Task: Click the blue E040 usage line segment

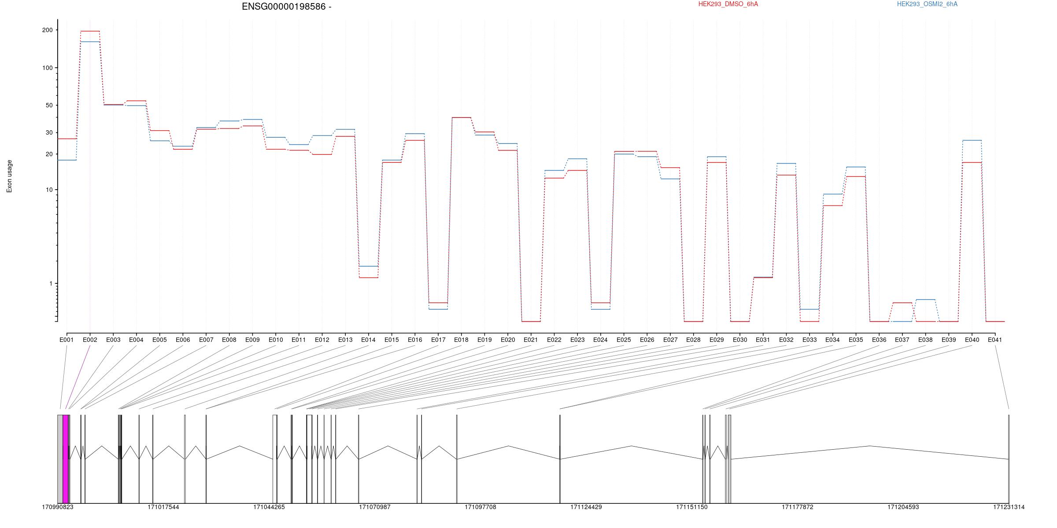Action: pos(972,140)
